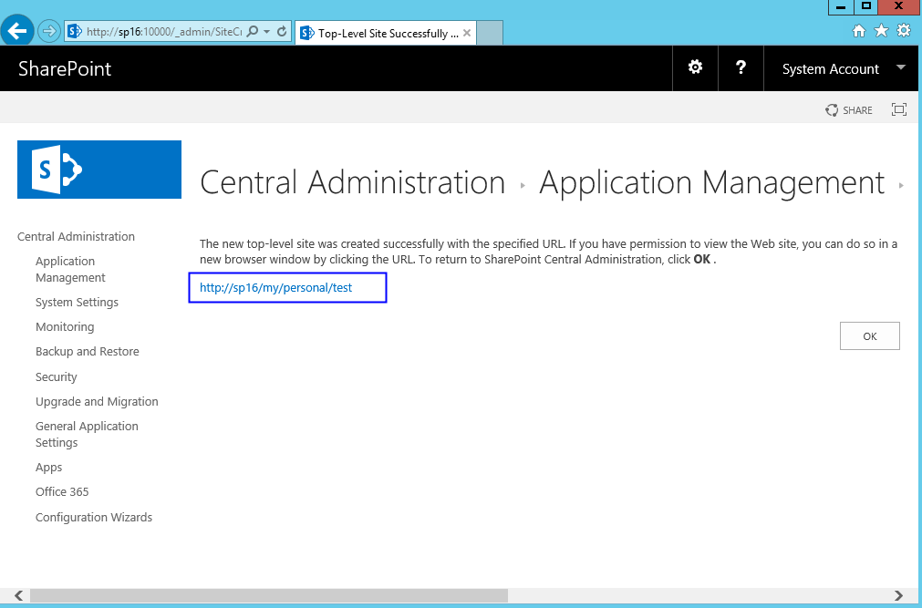Open the address bar dropdown arrow

[267, 31]
